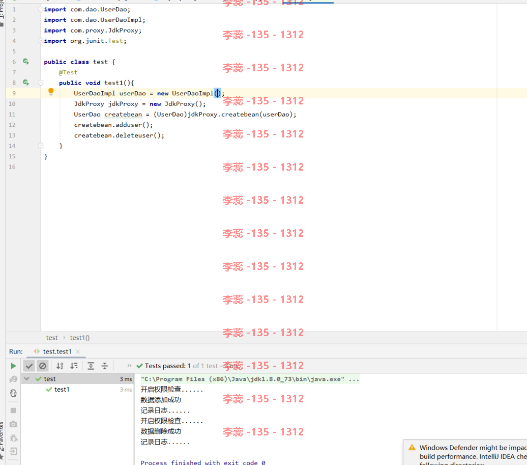Click the underlined createbean variable on line 11
Screen dimensions: 527x465
coord(123,115)
